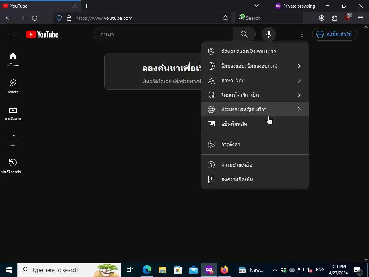
Task: Click the Firefox Search box
Action: pos(269,18)
